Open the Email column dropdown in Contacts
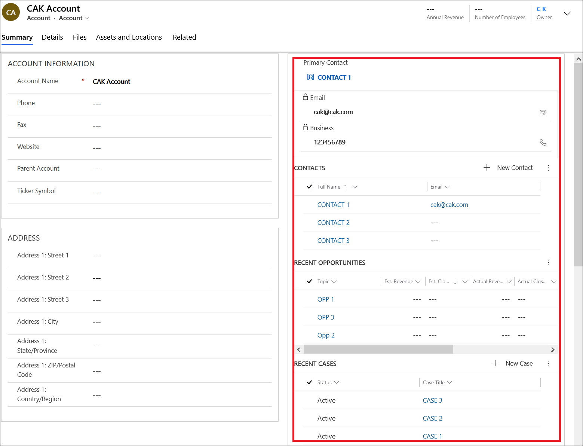Image resolution: width=583 pixels, height=446 pixels. (447, 187)
